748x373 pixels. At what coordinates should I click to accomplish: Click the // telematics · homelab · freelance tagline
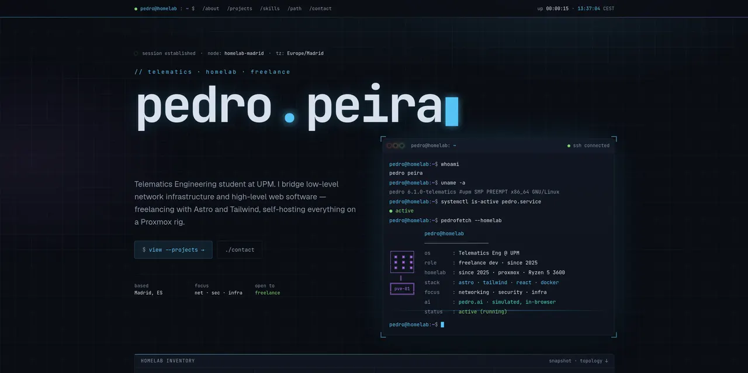click(x=212, y=72)
